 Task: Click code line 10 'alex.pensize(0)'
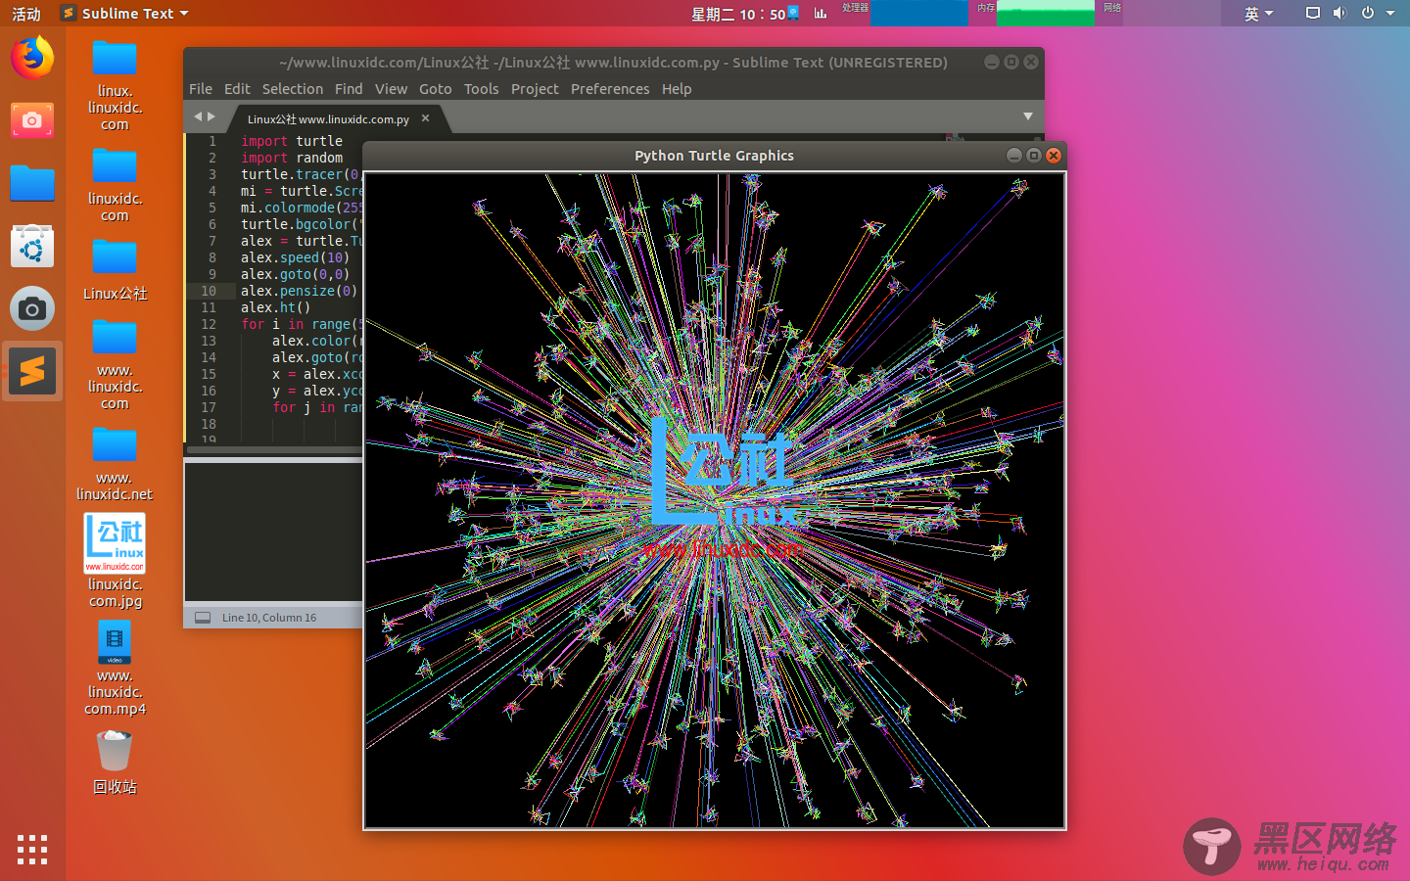click(x=299, y=291)
